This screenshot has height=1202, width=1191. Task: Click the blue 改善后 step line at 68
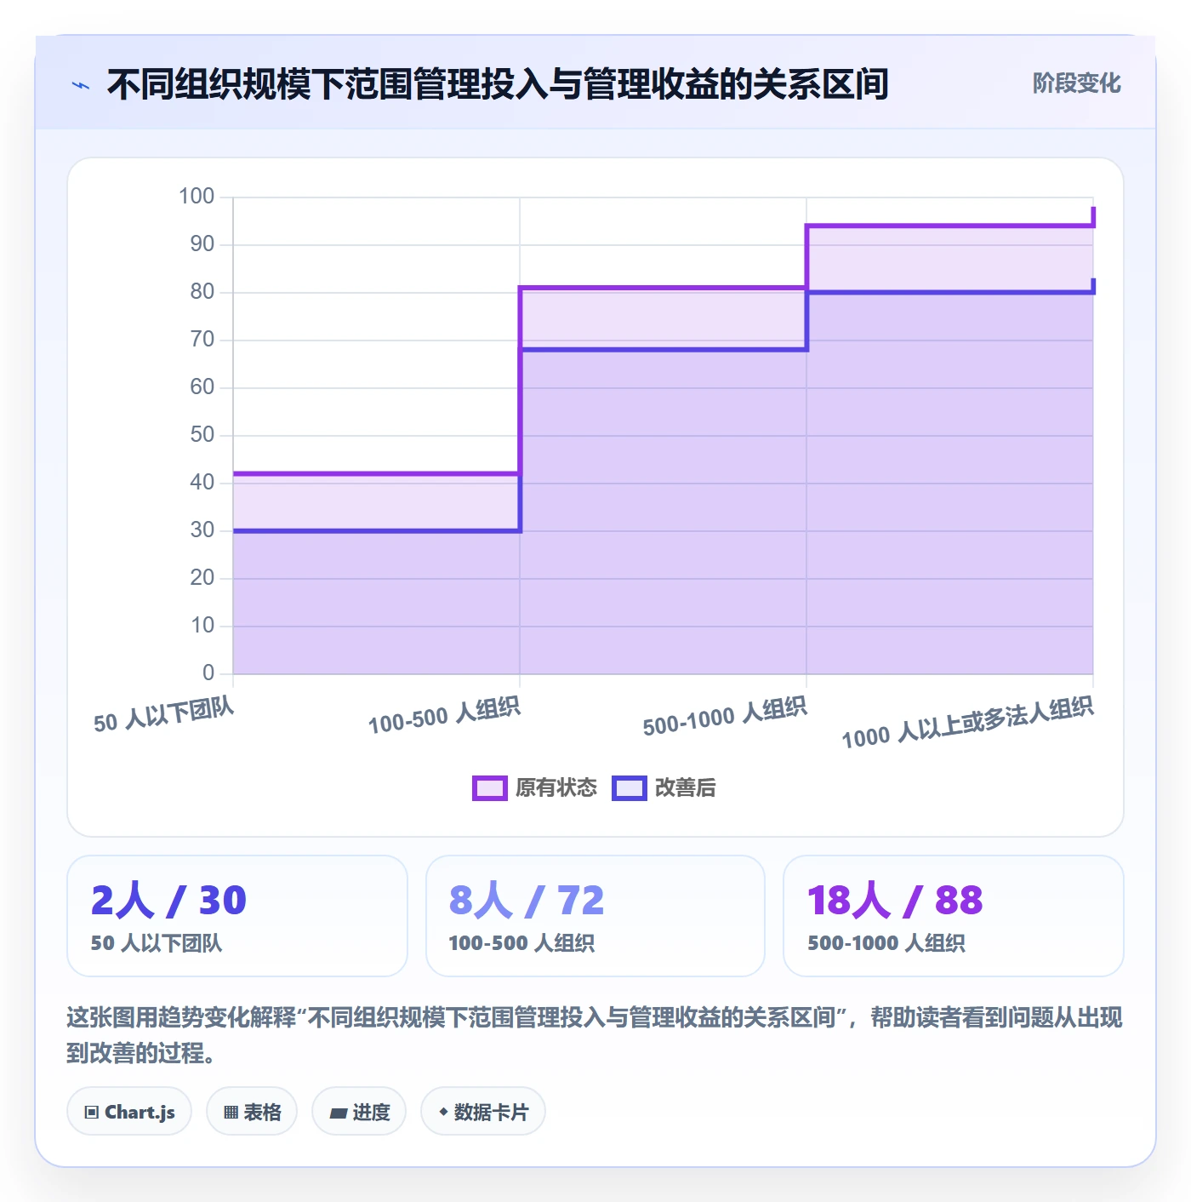[x=663, y=349]
